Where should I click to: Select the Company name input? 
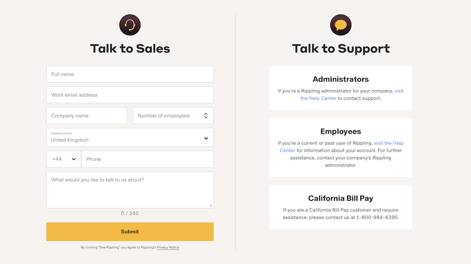tap(86, 116)
